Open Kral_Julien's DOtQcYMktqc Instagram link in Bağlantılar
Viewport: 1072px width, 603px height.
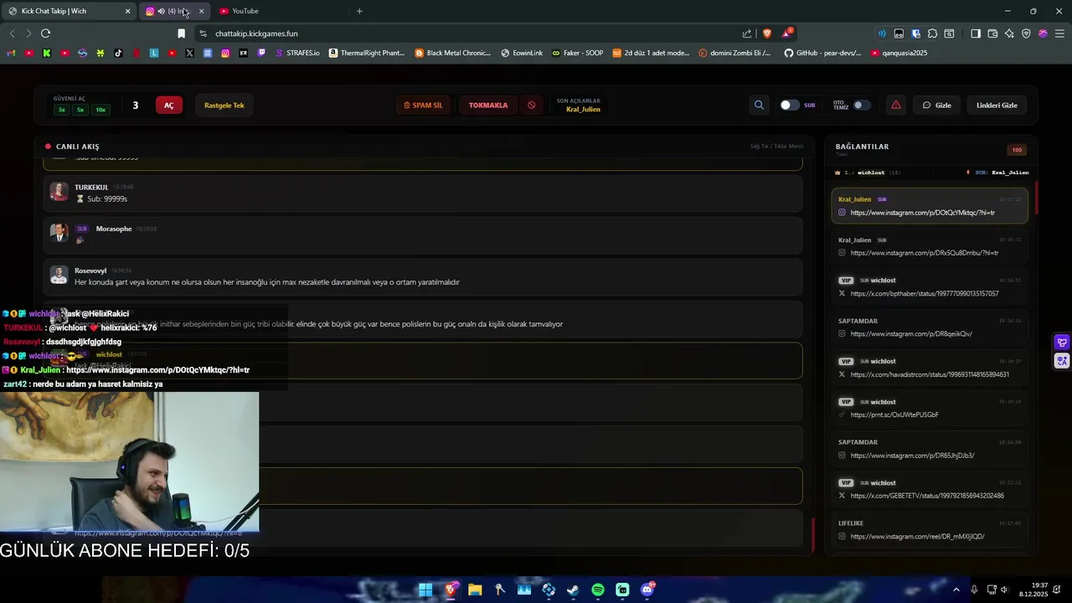point(922,213)
